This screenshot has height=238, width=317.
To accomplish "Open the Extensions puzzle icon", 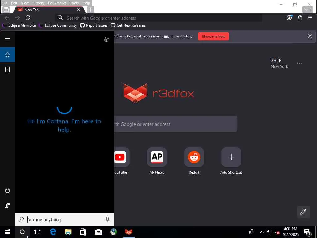I will 300,18.
